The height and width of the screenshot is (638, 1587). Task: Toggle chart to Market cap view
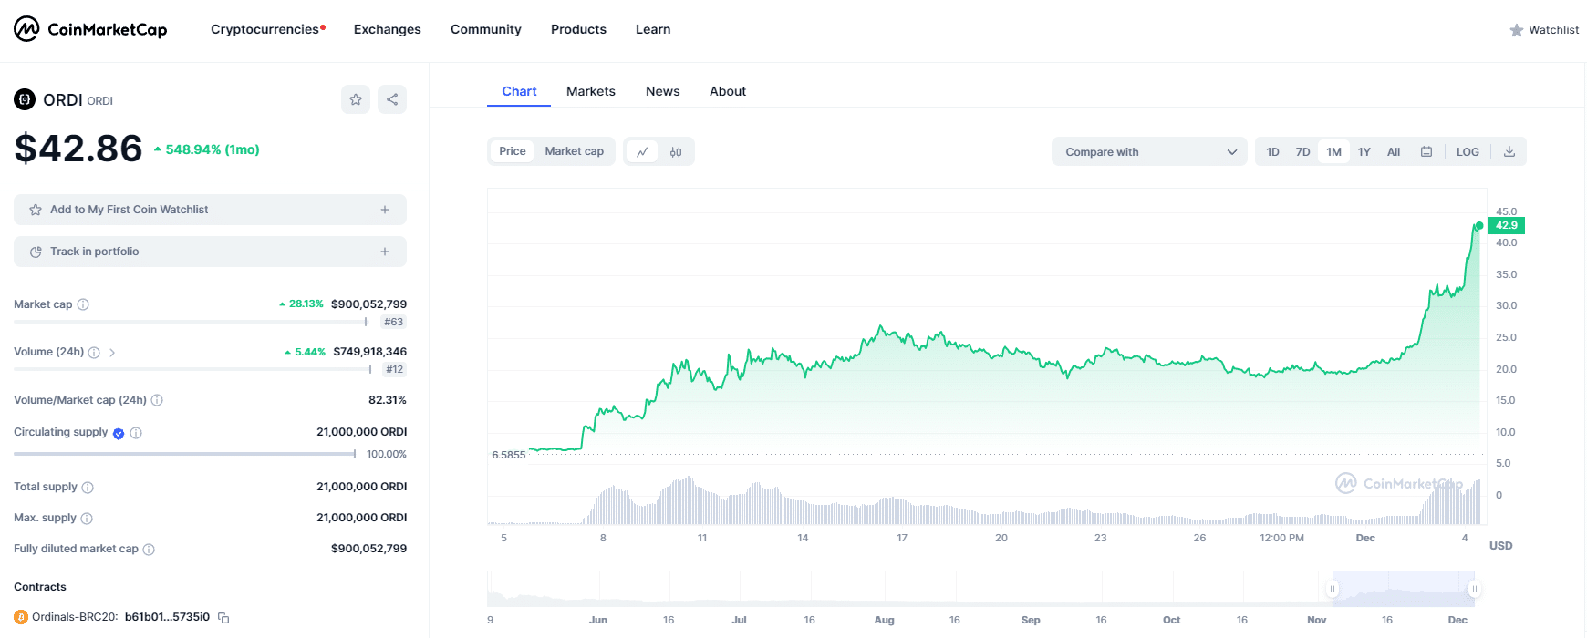(x=574, y=151)
